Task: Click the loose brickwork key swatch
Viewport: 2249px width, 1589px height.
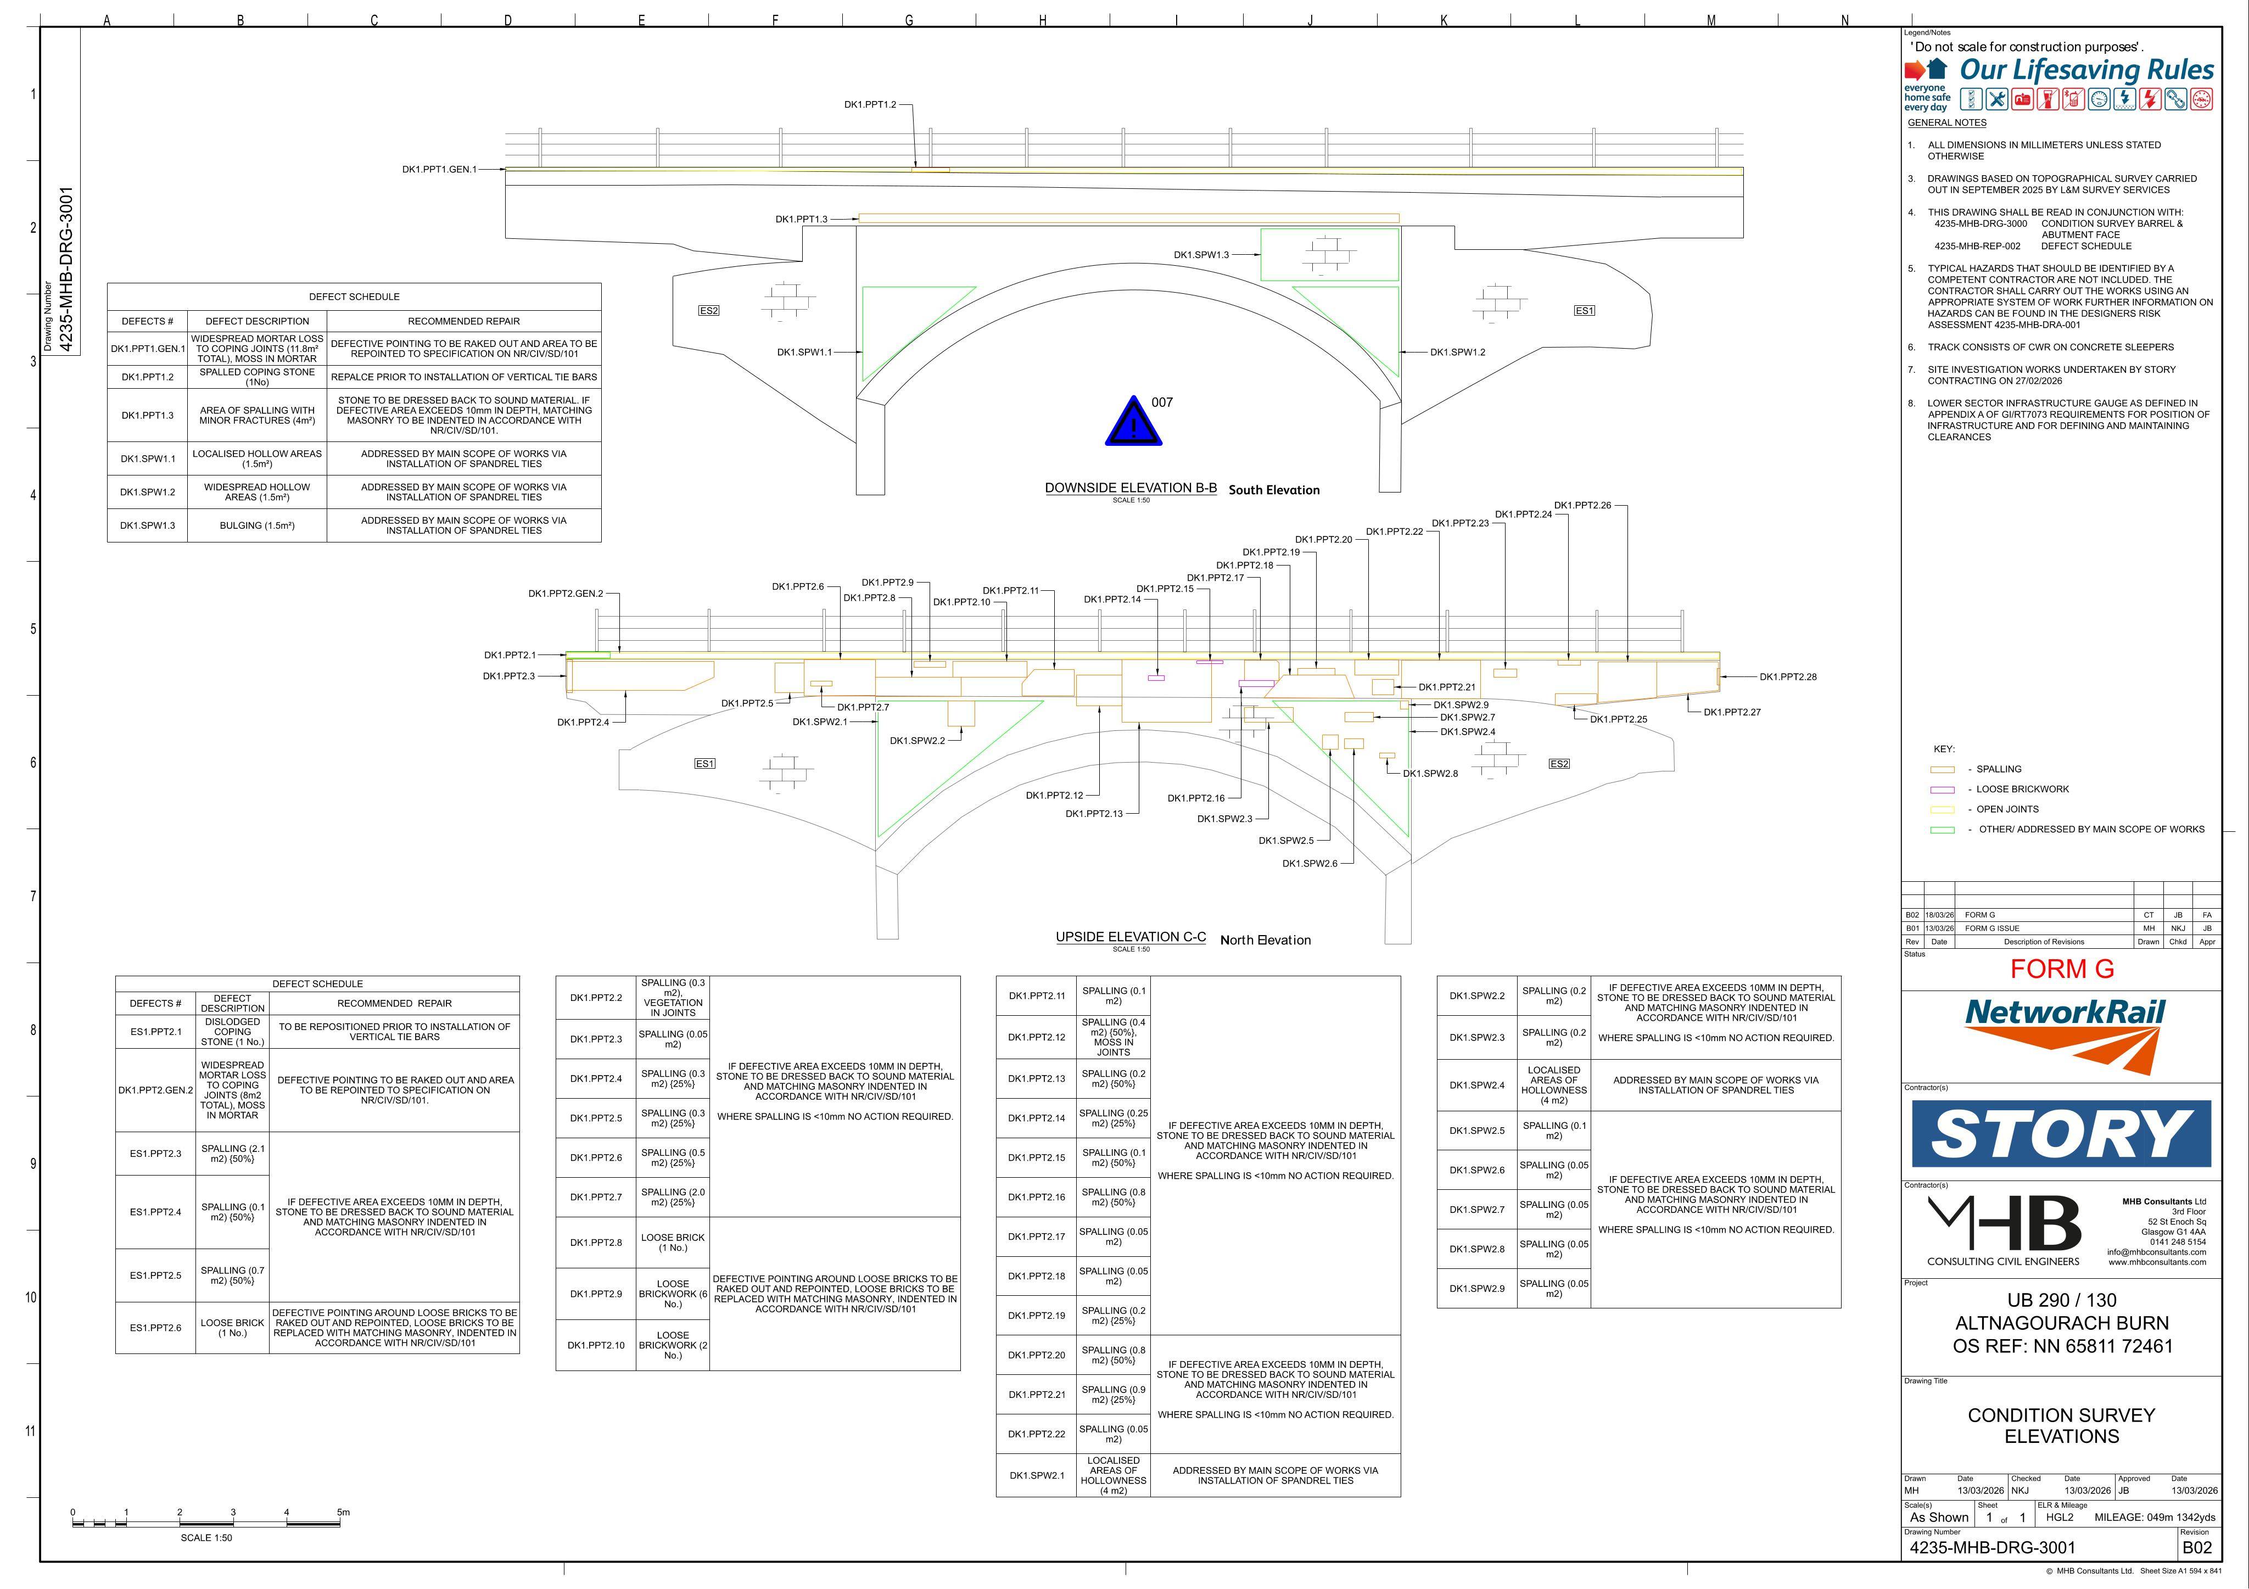Action: [1942, 790]
